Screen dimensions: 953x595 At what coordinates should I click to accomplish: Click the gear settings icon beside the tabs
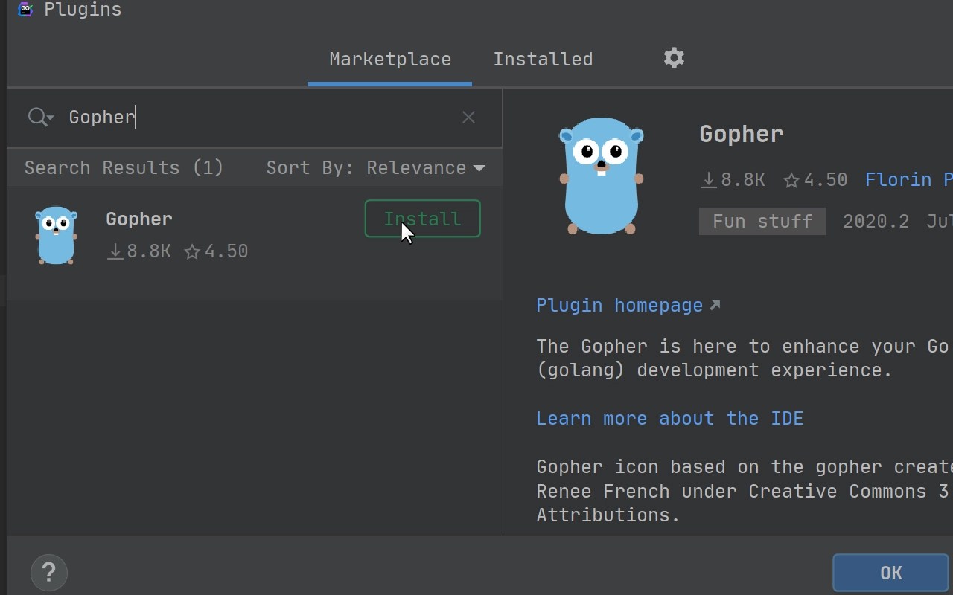pos(673,58)
